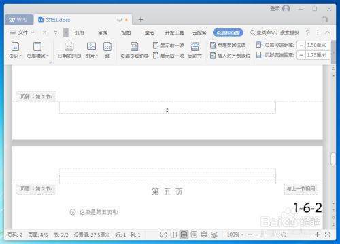Open 页眉页脚选项 (header footer options)
The width and height of the screenshot is (340, 244).
point(228,45)
